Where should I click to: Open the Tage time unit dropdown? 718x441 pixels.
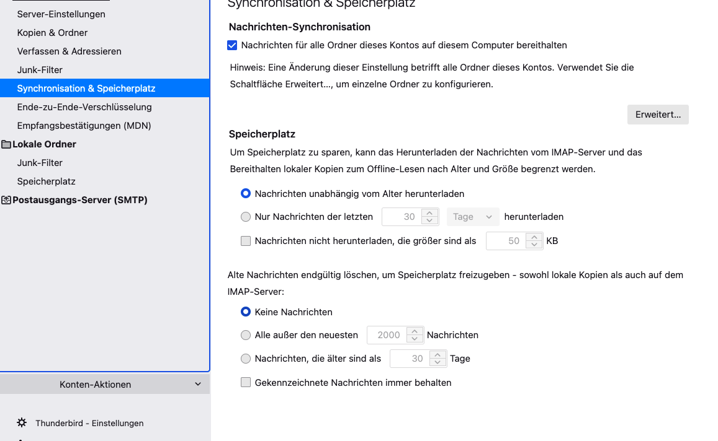point(472,217)
